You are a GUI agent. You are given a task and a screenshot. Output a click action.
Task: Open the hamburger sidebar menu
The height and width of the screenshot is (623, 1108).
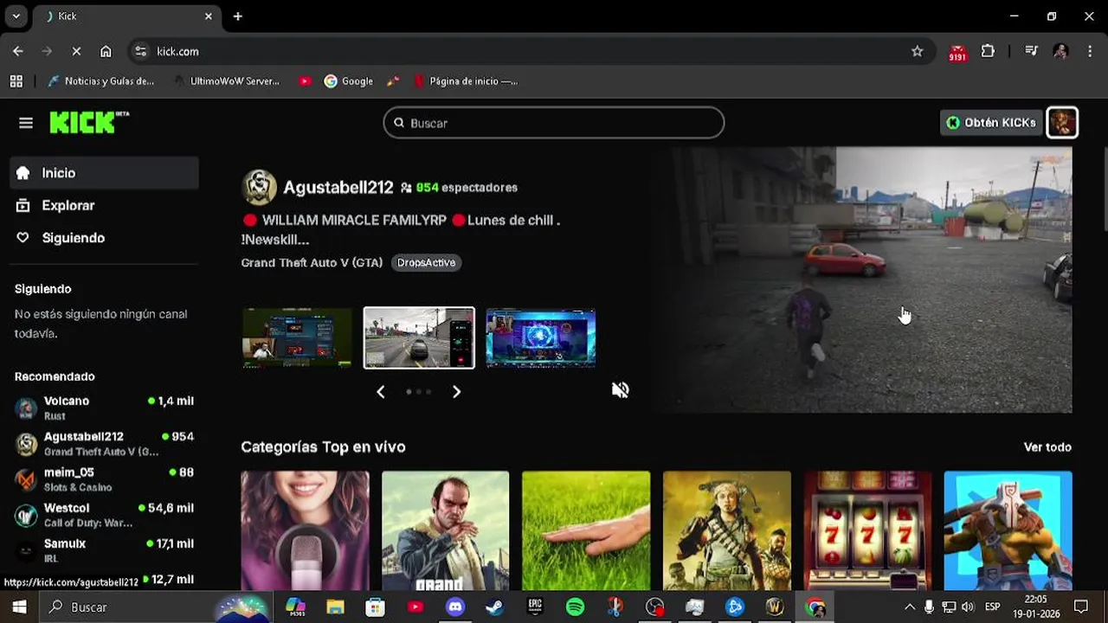point(26,123)
